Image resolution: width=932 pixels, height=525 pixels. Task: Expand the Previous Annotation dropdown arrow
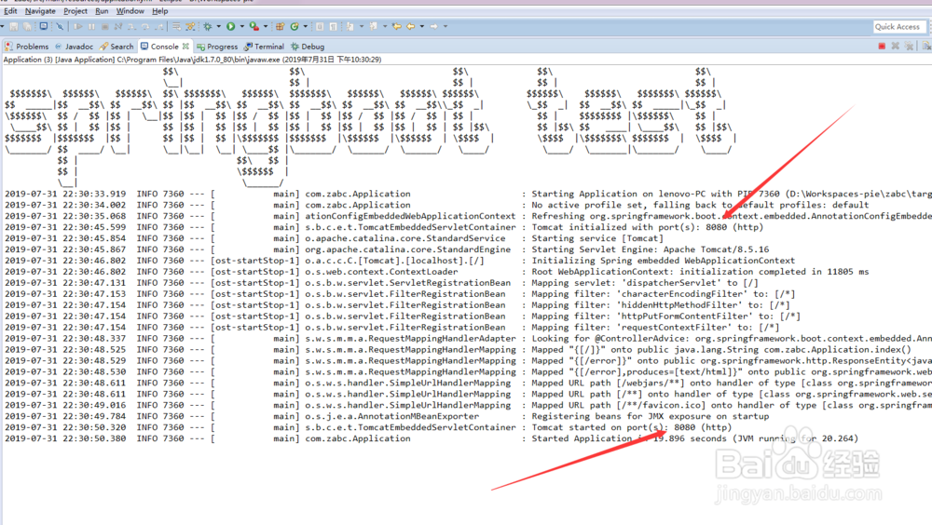pyautogui.click(x=385, y=27)
